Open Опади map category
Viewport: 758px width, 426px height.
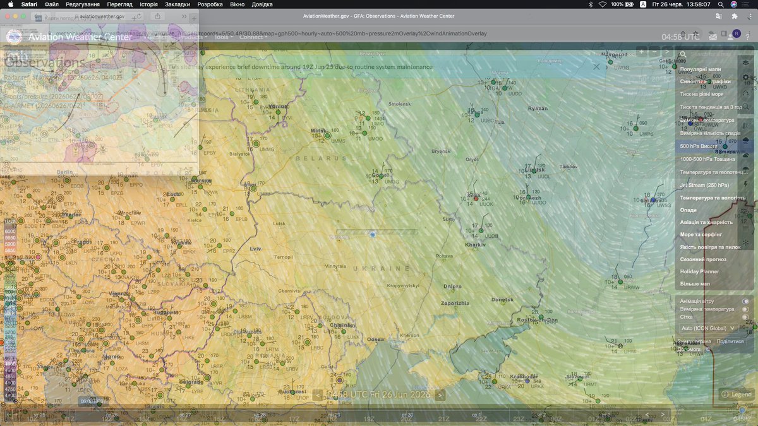[689, 210]
